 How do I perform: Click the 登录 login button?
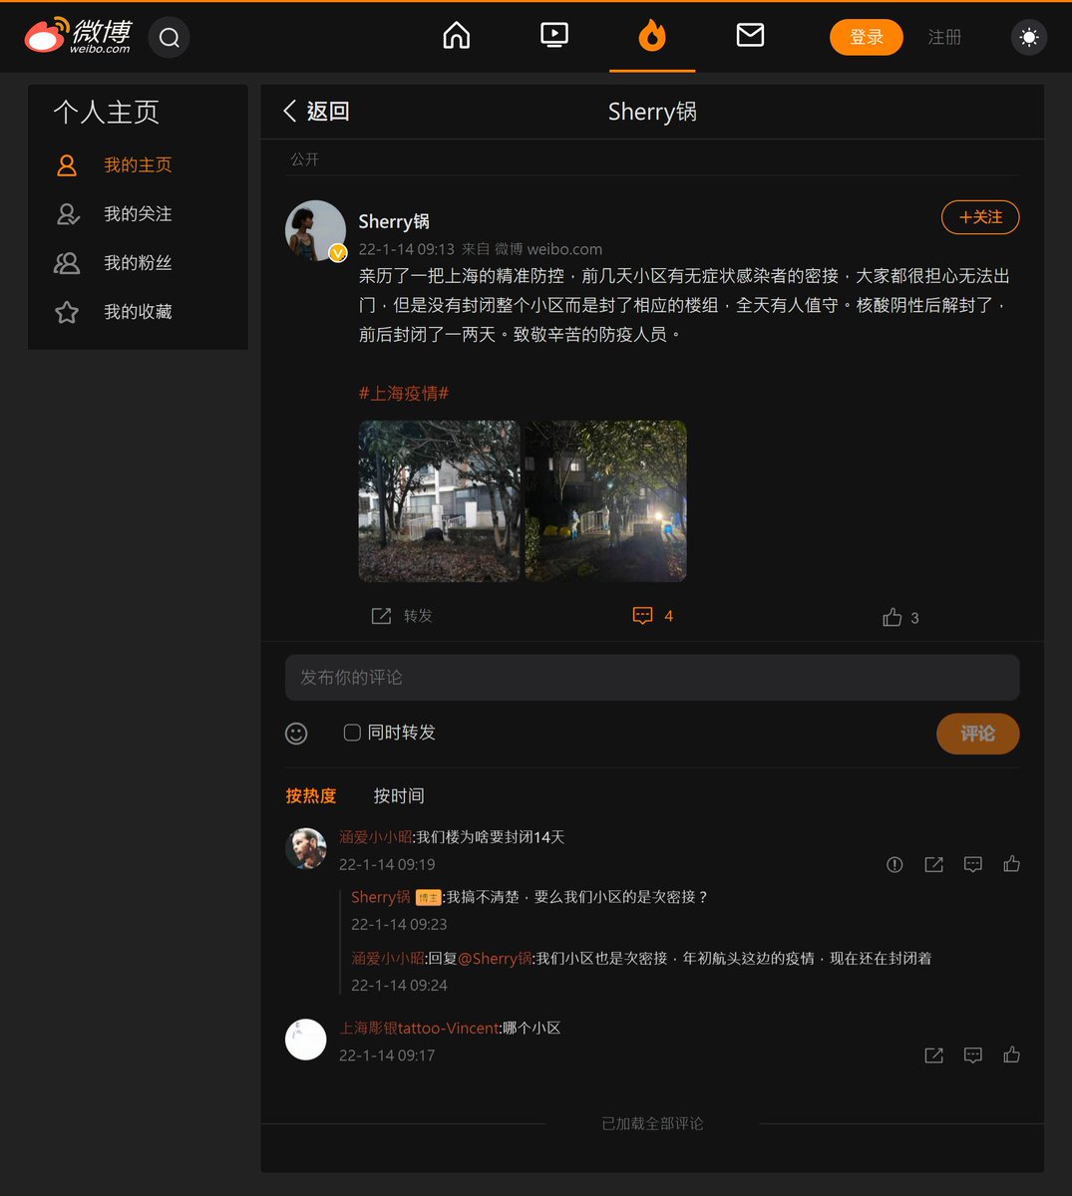pyautogui.click(x=867, y=37)
